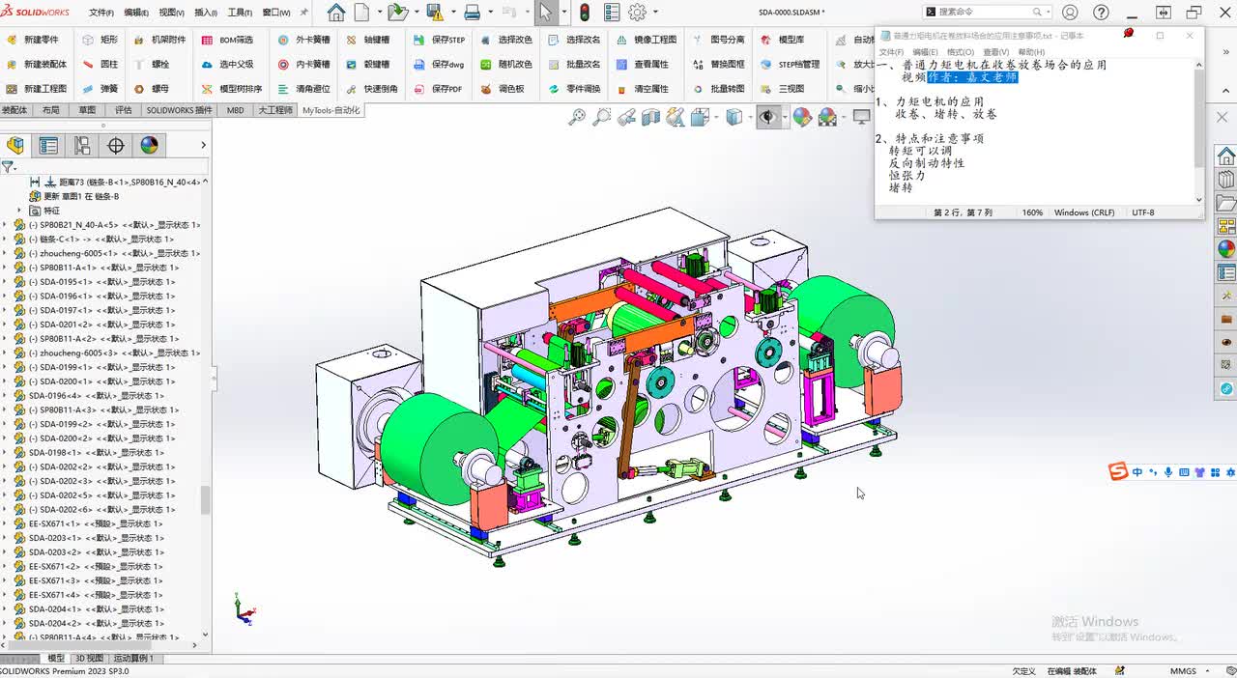The height and width of the screenshot is (678, 1237).
Task: Switch to the 3D 视图 bottom tab
Action: pyautogui.click(x=89, y=659)
